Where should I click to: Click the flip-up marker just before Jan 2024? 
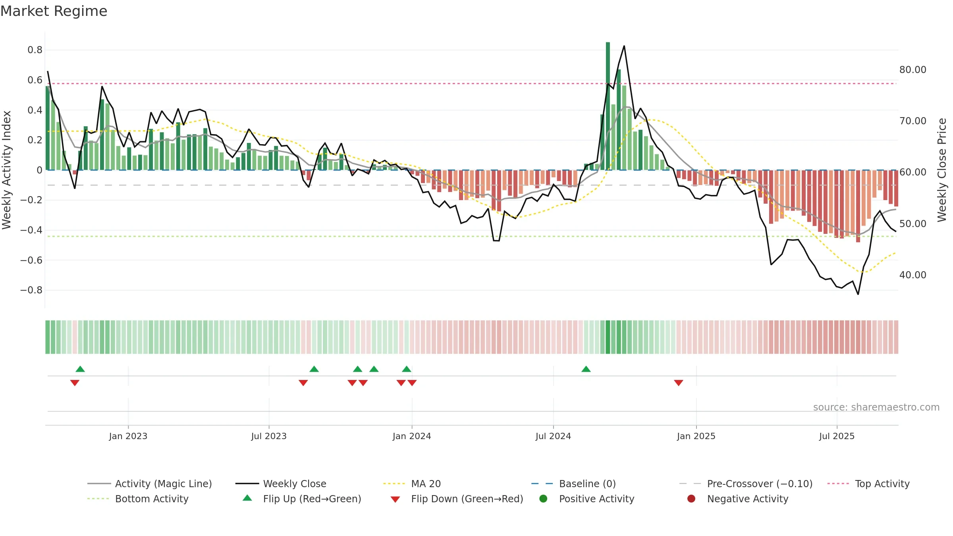(x=407, y=369)
